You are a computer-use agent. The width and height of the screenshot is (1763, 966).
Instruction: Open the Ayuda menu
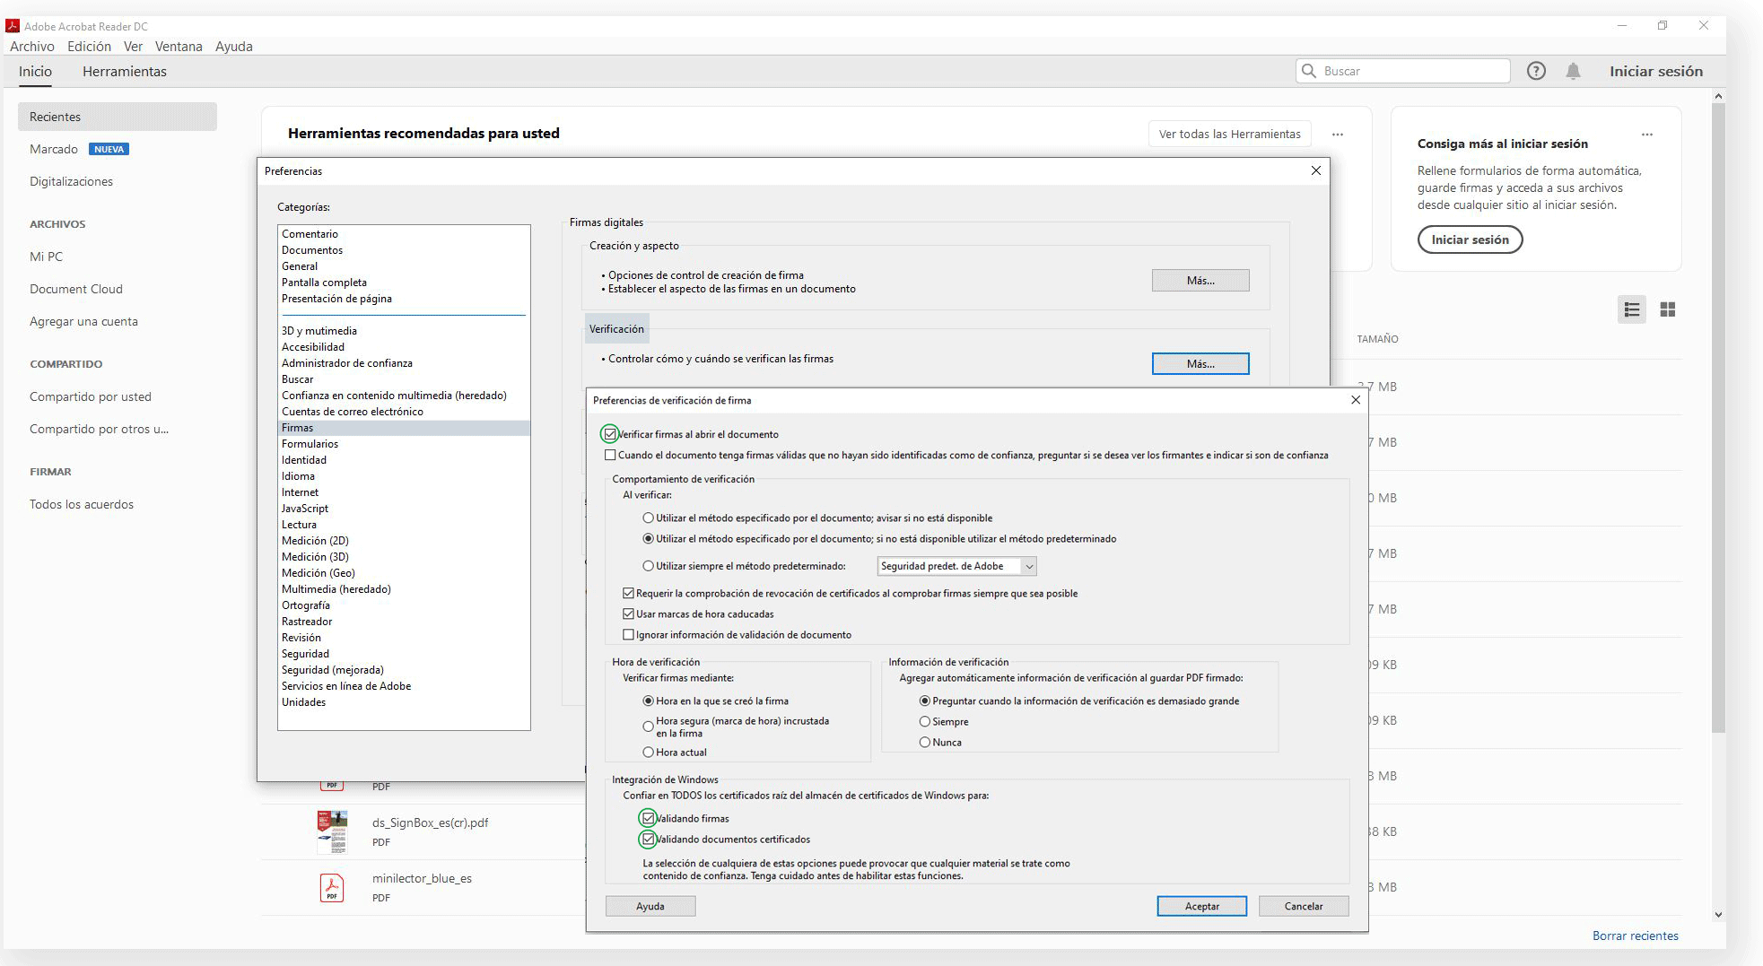pos(233,47)
